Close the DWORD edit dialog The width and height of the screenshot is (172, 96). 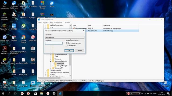84,31
